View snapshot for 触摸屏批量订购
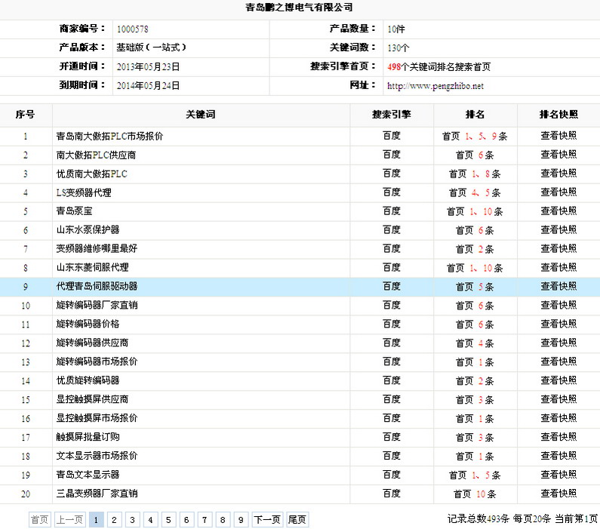 click(558, 437)
